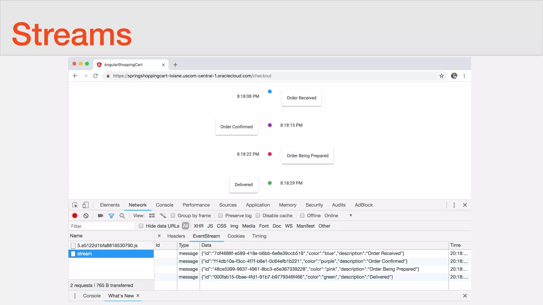Enable the Preserve log checkbox

tap(220, 215)
